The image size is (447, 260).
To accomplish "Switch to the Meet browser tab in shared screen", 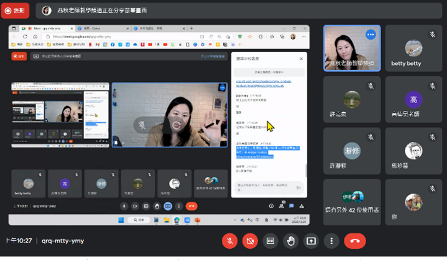I will (x=47, y=29).
